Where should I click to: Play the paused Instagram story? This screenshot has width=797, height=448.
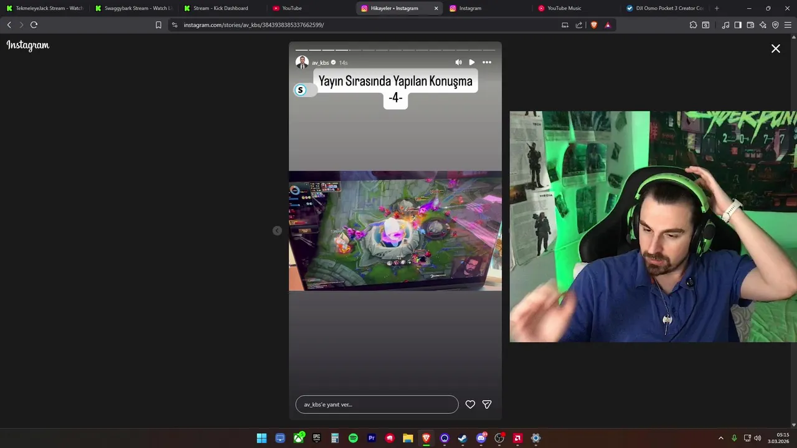pyautogui.click(x=472, y=62)
